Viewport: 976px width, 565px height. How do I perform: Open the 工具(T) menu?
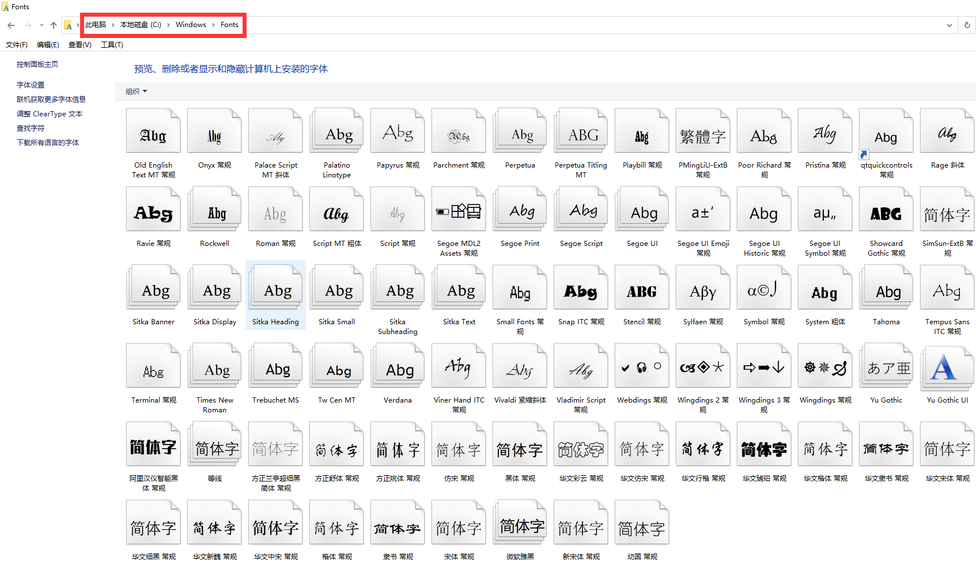112,44
